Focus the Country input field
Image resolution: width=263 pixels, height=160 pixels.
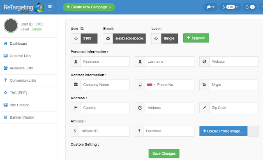click(x=105, y=108)
